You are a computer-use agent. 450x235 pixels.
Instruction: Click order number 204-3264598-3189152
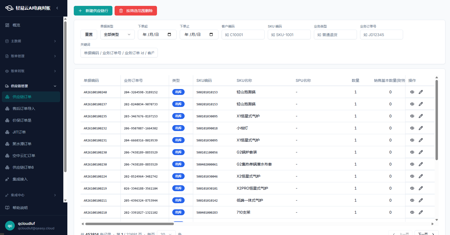[141, 92]
